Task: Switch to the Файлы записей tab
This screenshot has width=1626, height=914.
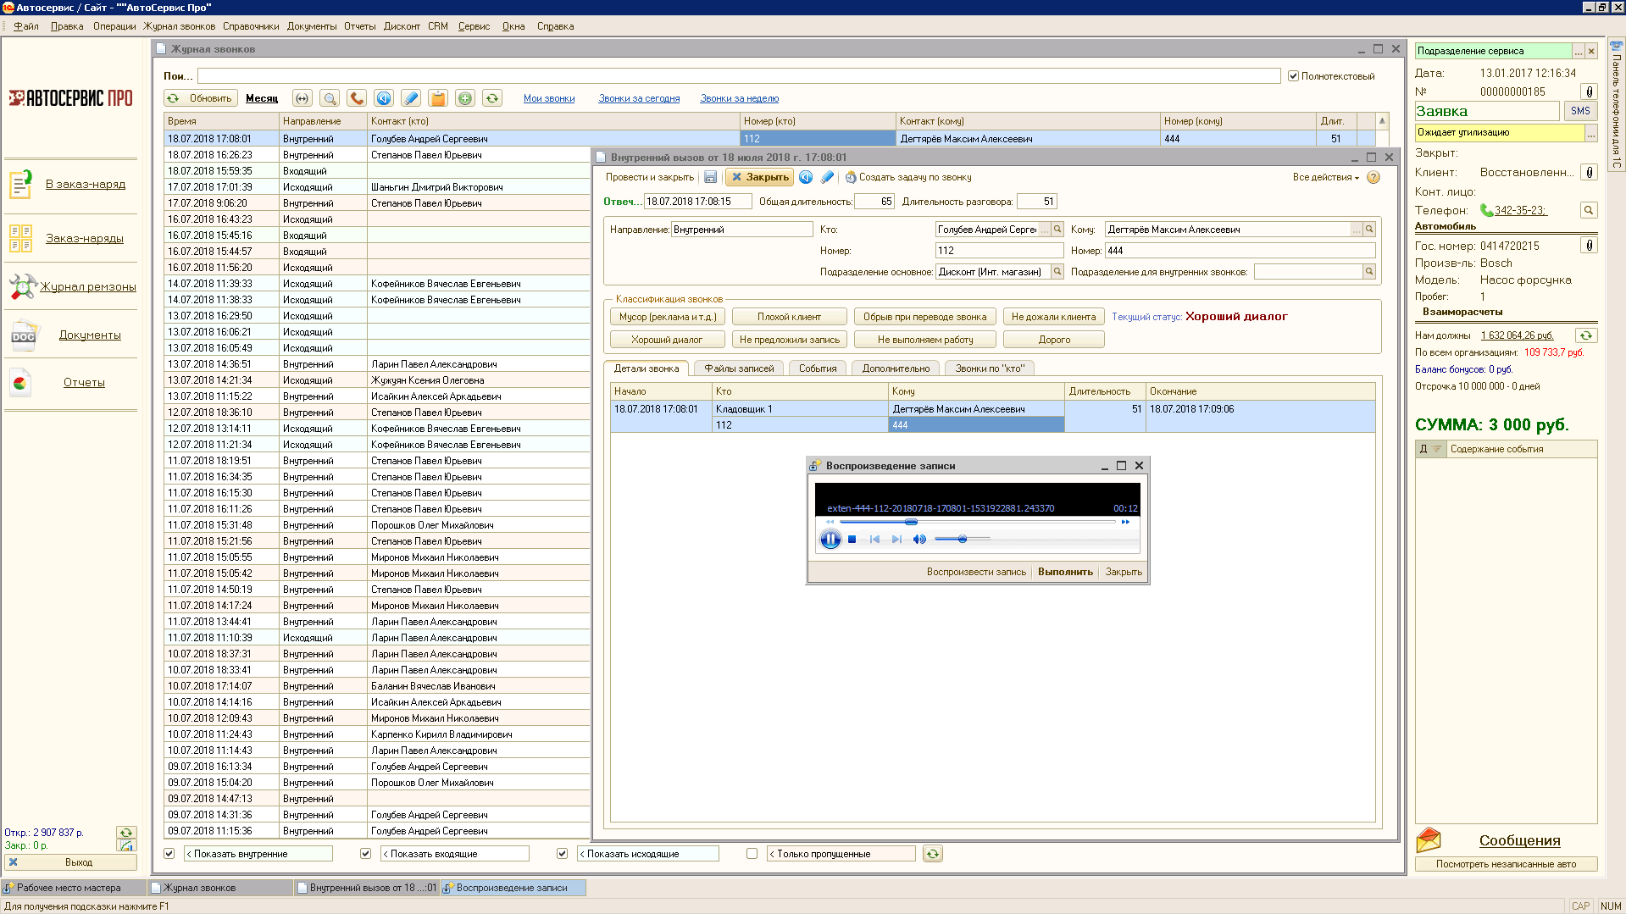Action: pos(739,368)
